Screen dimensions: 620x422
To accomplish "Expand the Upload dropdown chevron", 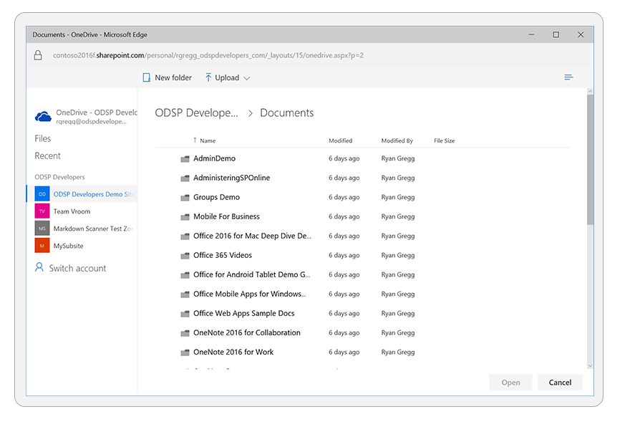I will [x=246, y=77].
